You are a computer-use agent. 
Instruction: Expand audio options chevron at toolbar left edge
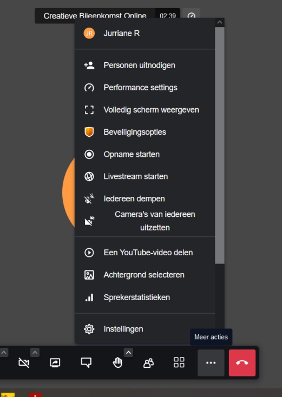[4, 352]
